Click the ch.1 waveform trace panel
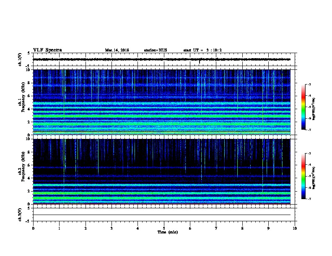Image resolution: width=332 pixels, height=256 pixels. (x=164, y=59)
